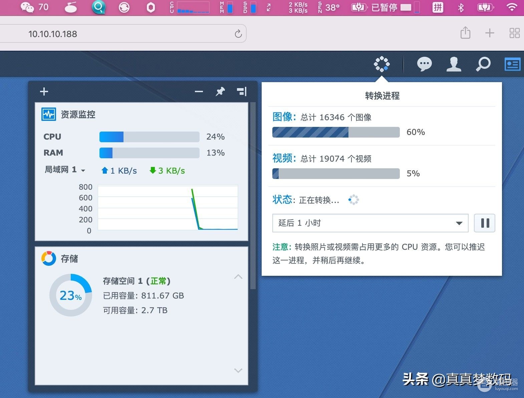
Task: Open the CPU monitor in menu bar
Action: pyautogui.click(x=190, y=7)
